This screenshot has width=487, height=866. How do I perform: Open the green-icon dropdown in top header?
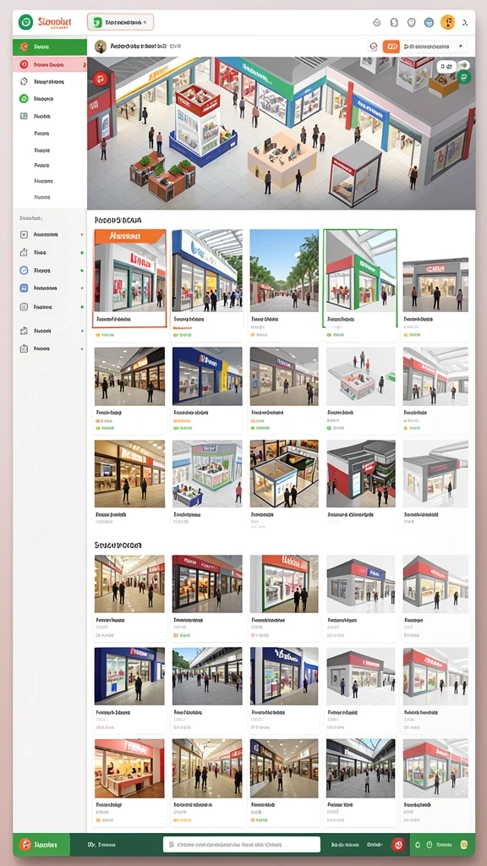[120, 22]
